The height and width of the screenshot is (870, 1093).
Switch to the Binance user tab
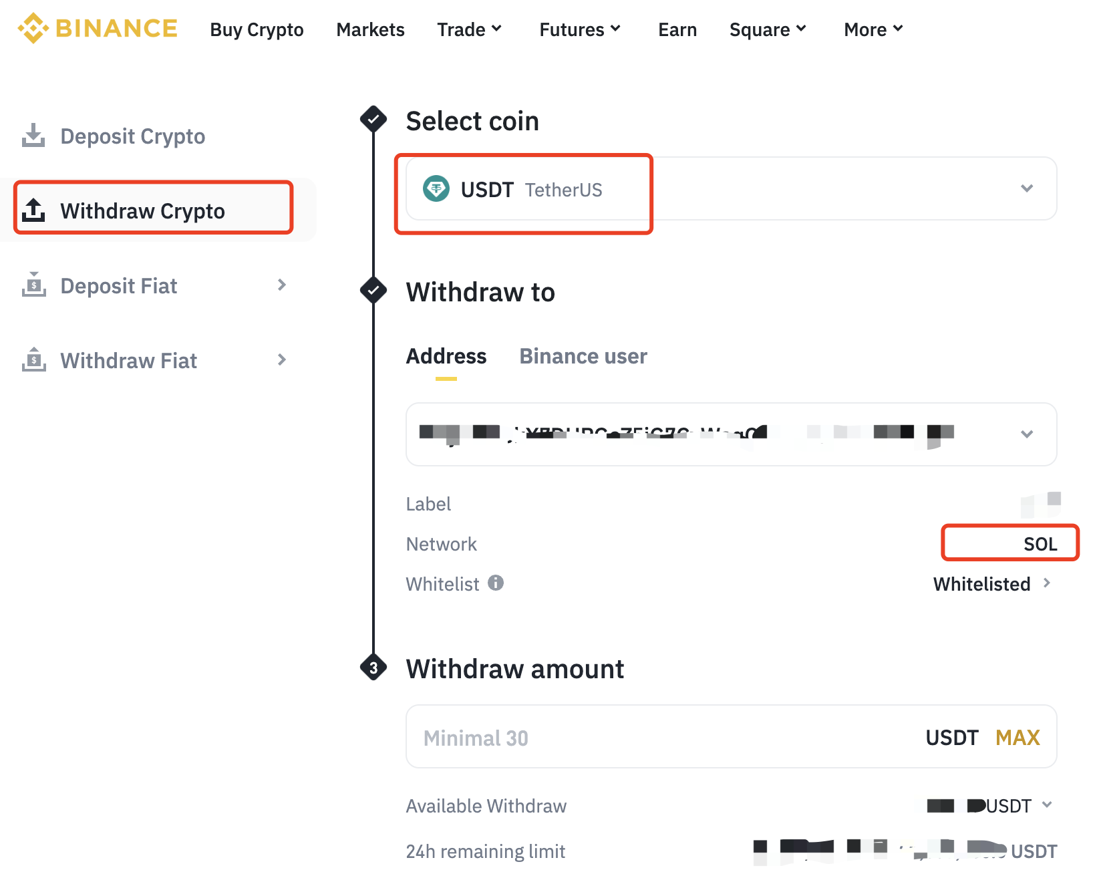pyautogui.click(x=583, y=356)
